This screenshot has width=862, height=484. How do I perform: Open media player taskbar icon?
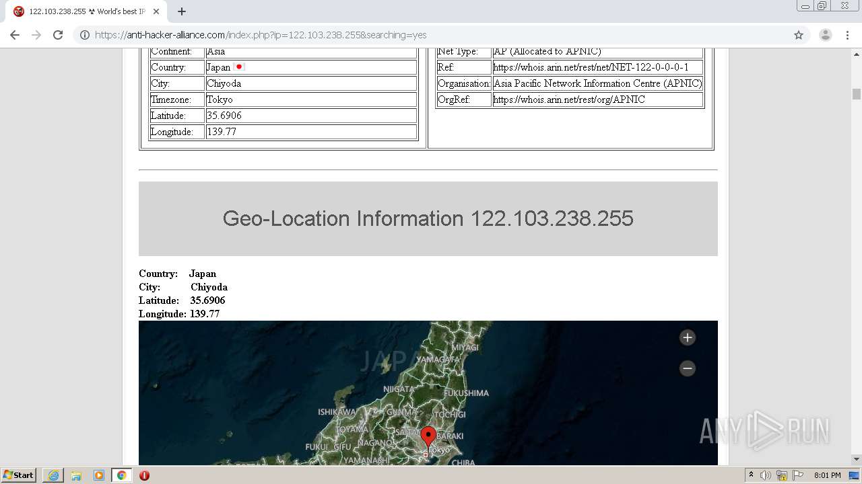[x=99, y=475]
